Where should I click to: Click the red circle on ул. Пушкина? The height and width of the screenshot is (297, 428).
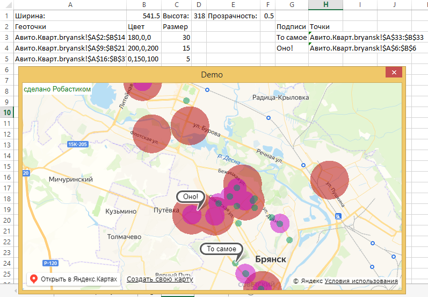(x=330, y=180)
